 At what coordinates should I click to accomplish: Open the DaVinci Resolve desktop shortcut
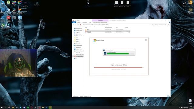pyautogui.click(x=14, y=11)
